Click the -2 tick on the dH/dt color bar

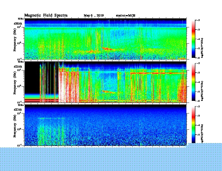198,20
